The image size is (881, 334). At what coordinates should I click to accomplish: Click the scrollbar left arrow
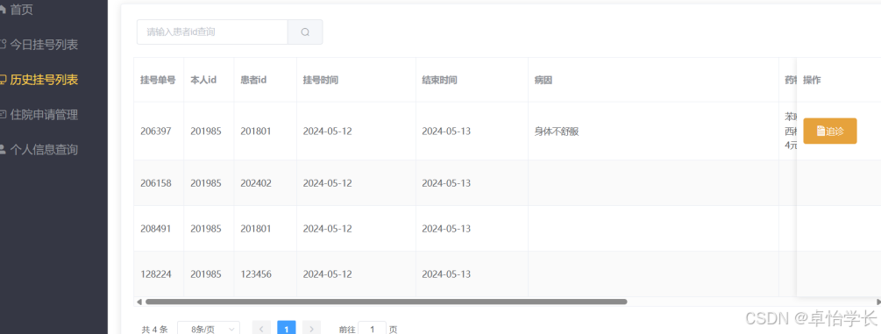point(139,302)
